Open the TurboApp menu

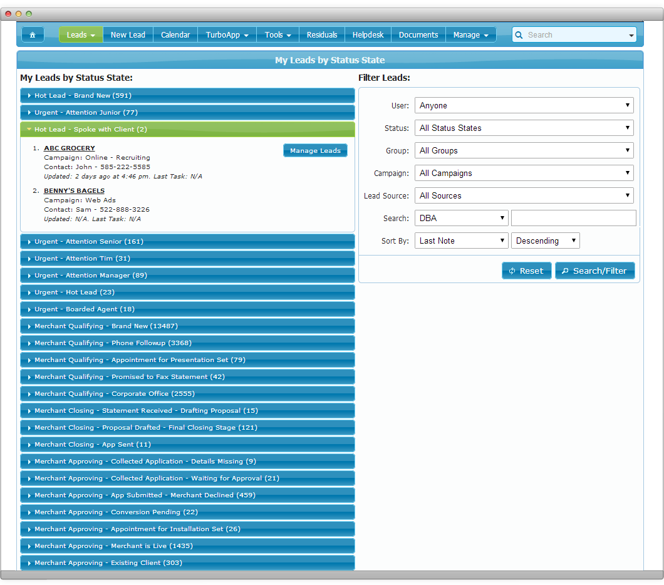[227, 34]
